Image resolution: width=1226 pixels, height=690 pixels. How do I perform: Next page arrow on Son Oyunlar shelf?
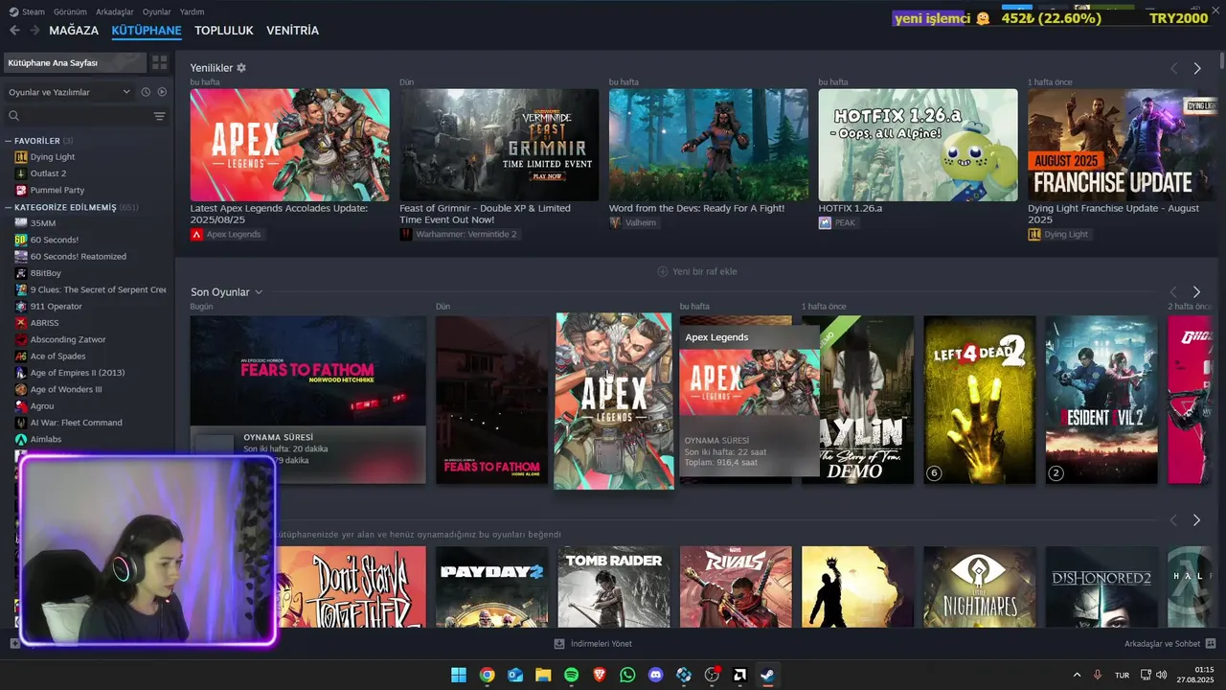click(x=1196, y=291)
